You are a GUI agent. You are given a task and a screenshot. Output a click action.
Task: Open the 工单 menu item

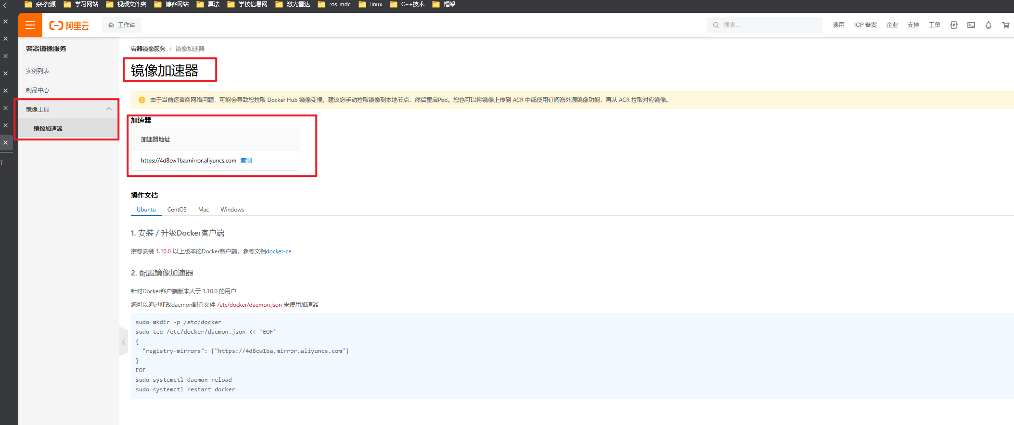coord(935,25)
